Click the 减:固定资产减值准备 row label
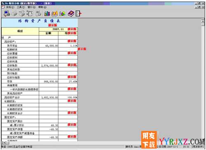Image resolution: width=206 pixels, height=150 pixels. 22,133
